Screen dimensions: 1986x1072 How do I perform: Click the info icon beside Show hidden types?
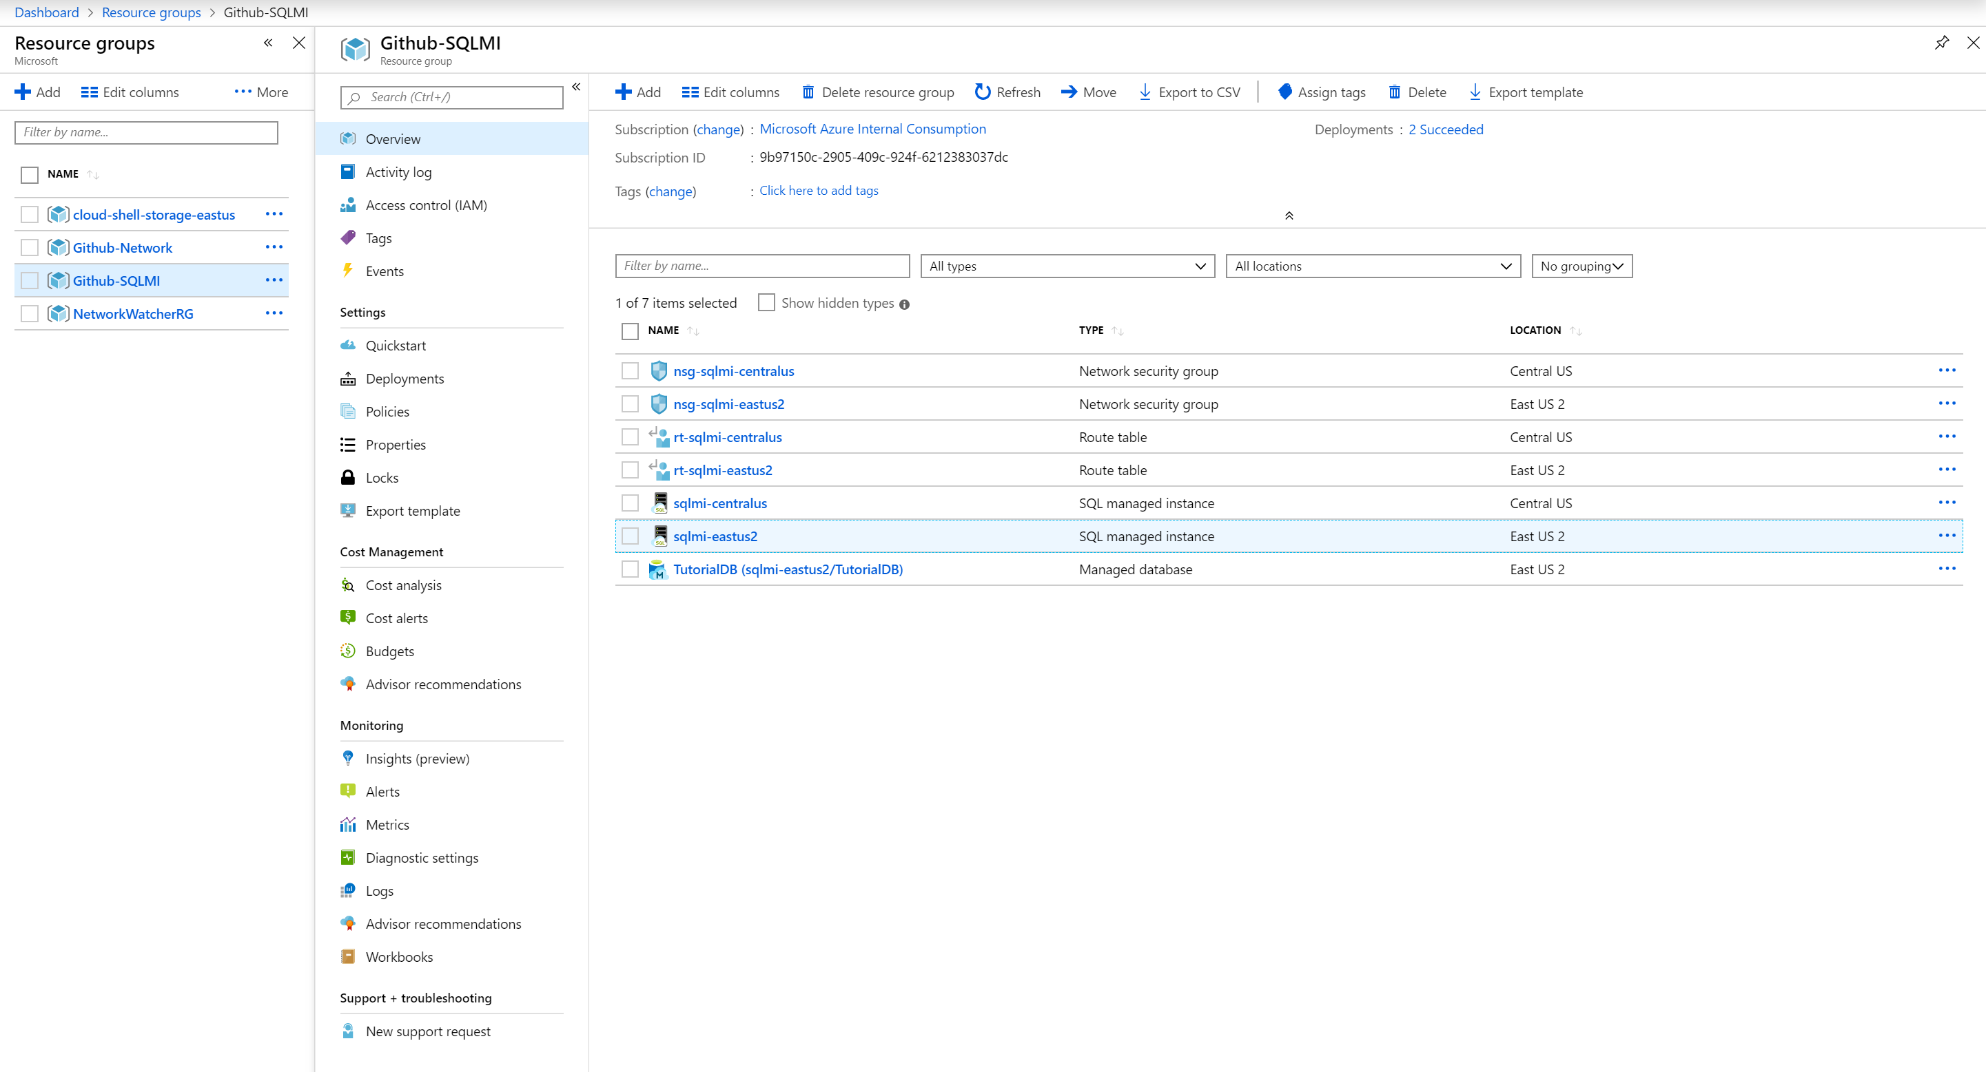(x=904, y=304)
